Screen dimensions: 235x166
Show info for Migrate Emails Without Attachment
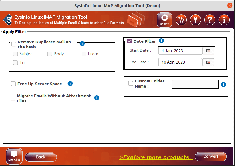tap(97, 98)
